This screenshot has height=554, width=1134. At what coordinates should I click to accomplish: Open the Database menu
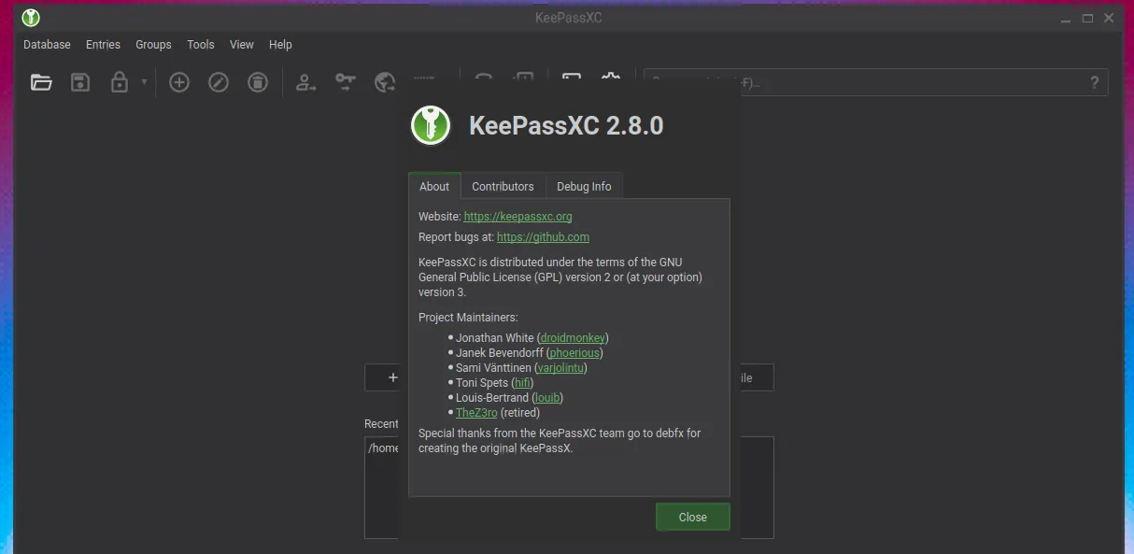coord(47,44)
